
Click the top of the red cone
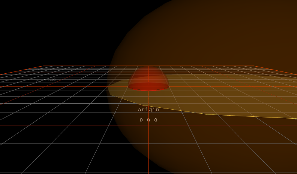click(x=148, y=68)
